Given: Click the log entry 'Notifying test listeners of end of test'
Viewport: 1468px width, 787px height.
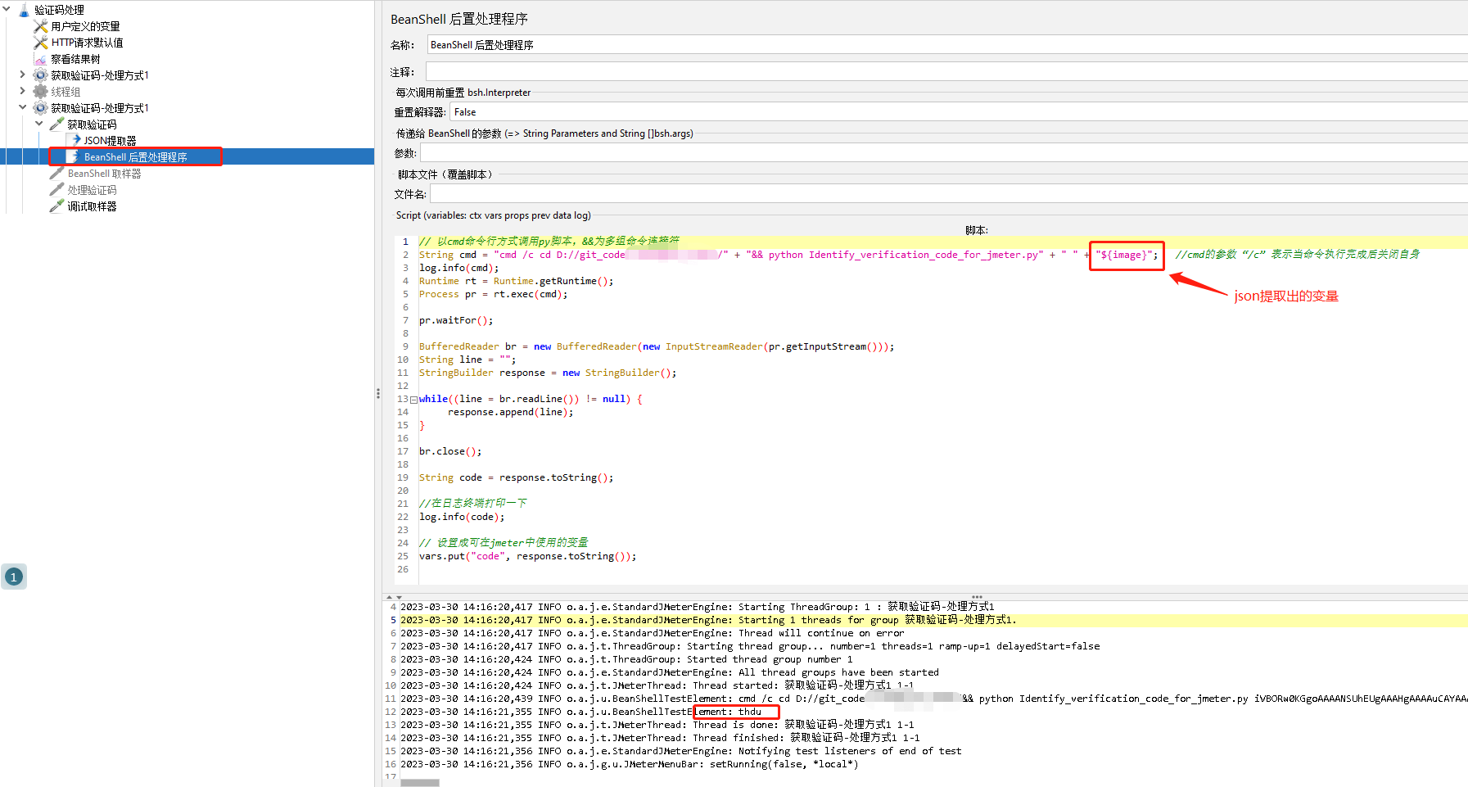Looking at the screenshot, I should (x=681, y=751).
